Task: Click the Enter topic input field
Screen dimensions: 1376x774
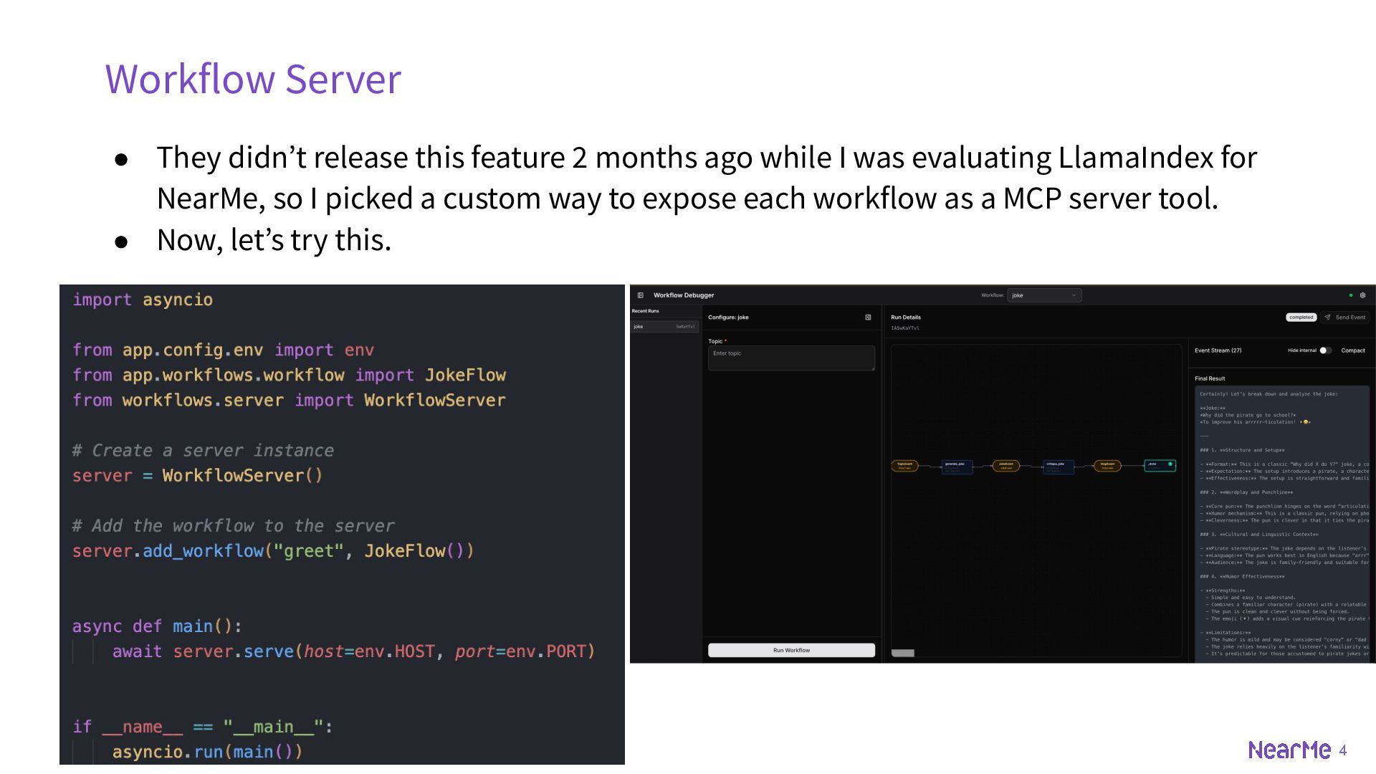Action: pyautogui.click(x=791, y=358)
